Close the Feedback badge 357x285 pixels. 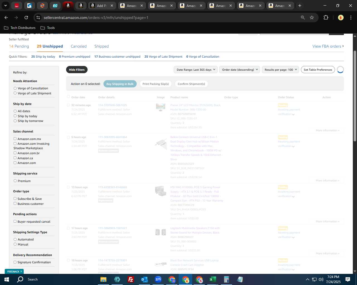tap(21, 272)
